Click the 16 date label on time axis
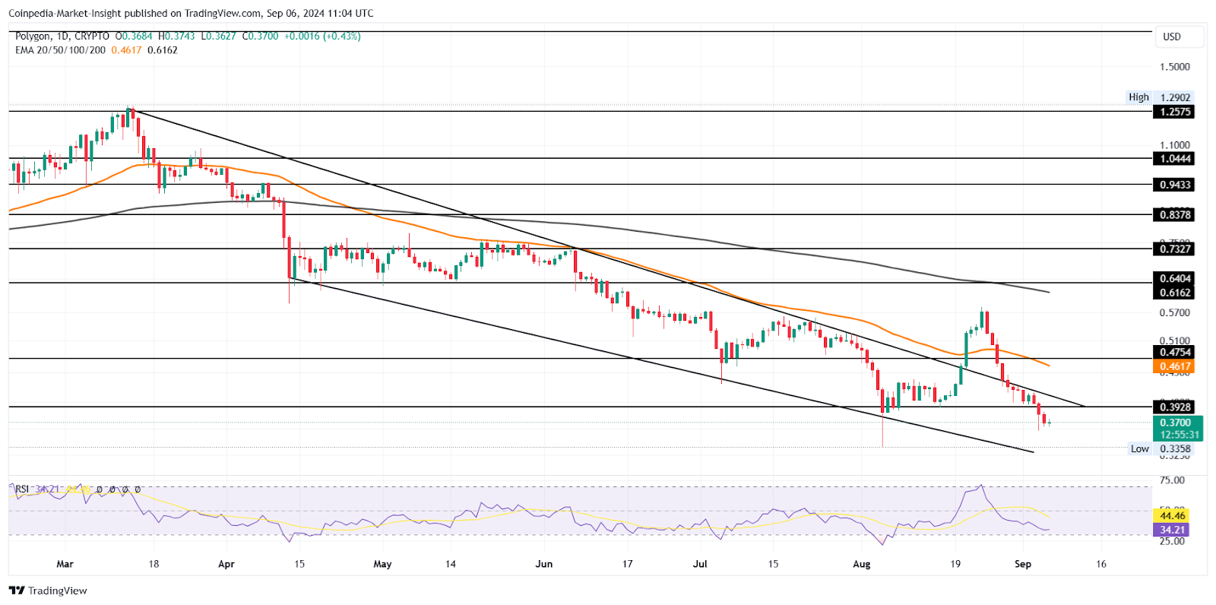The height and width of the screenshot is (605, 1216). tap(1100, 564)
